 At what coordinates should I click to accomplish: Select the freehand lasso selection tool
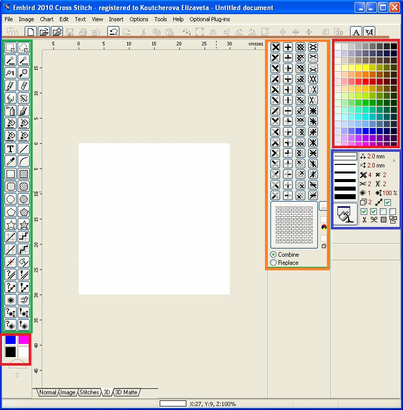(x=24, y=48)
